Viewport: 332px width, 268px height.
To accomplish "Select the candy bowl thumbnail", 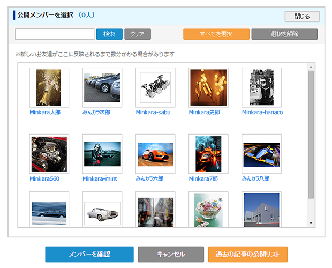I will 208,210.
